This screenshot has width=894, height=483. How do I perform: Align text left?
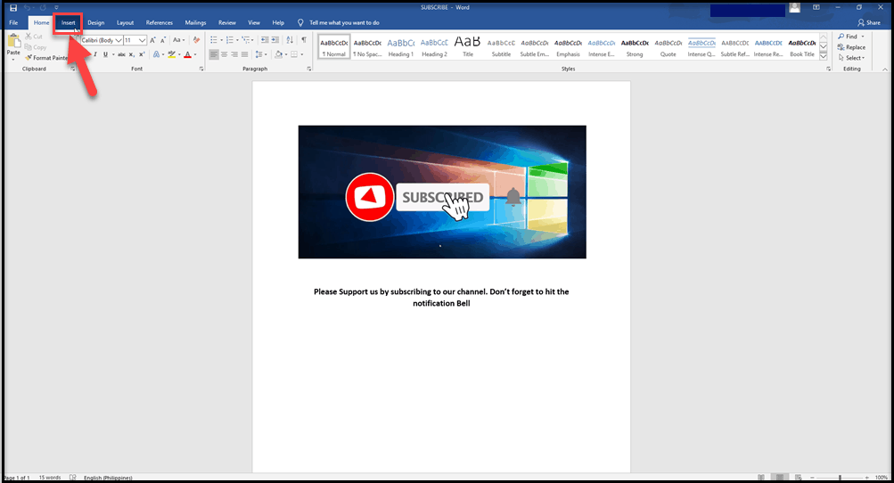214,54
